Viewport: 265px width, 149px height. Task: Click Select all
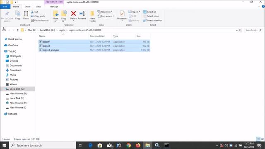149,12
